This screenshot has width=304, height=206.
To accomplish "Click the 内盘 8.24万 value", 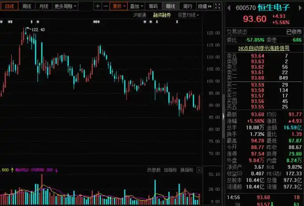I will (x=294, y=160).
